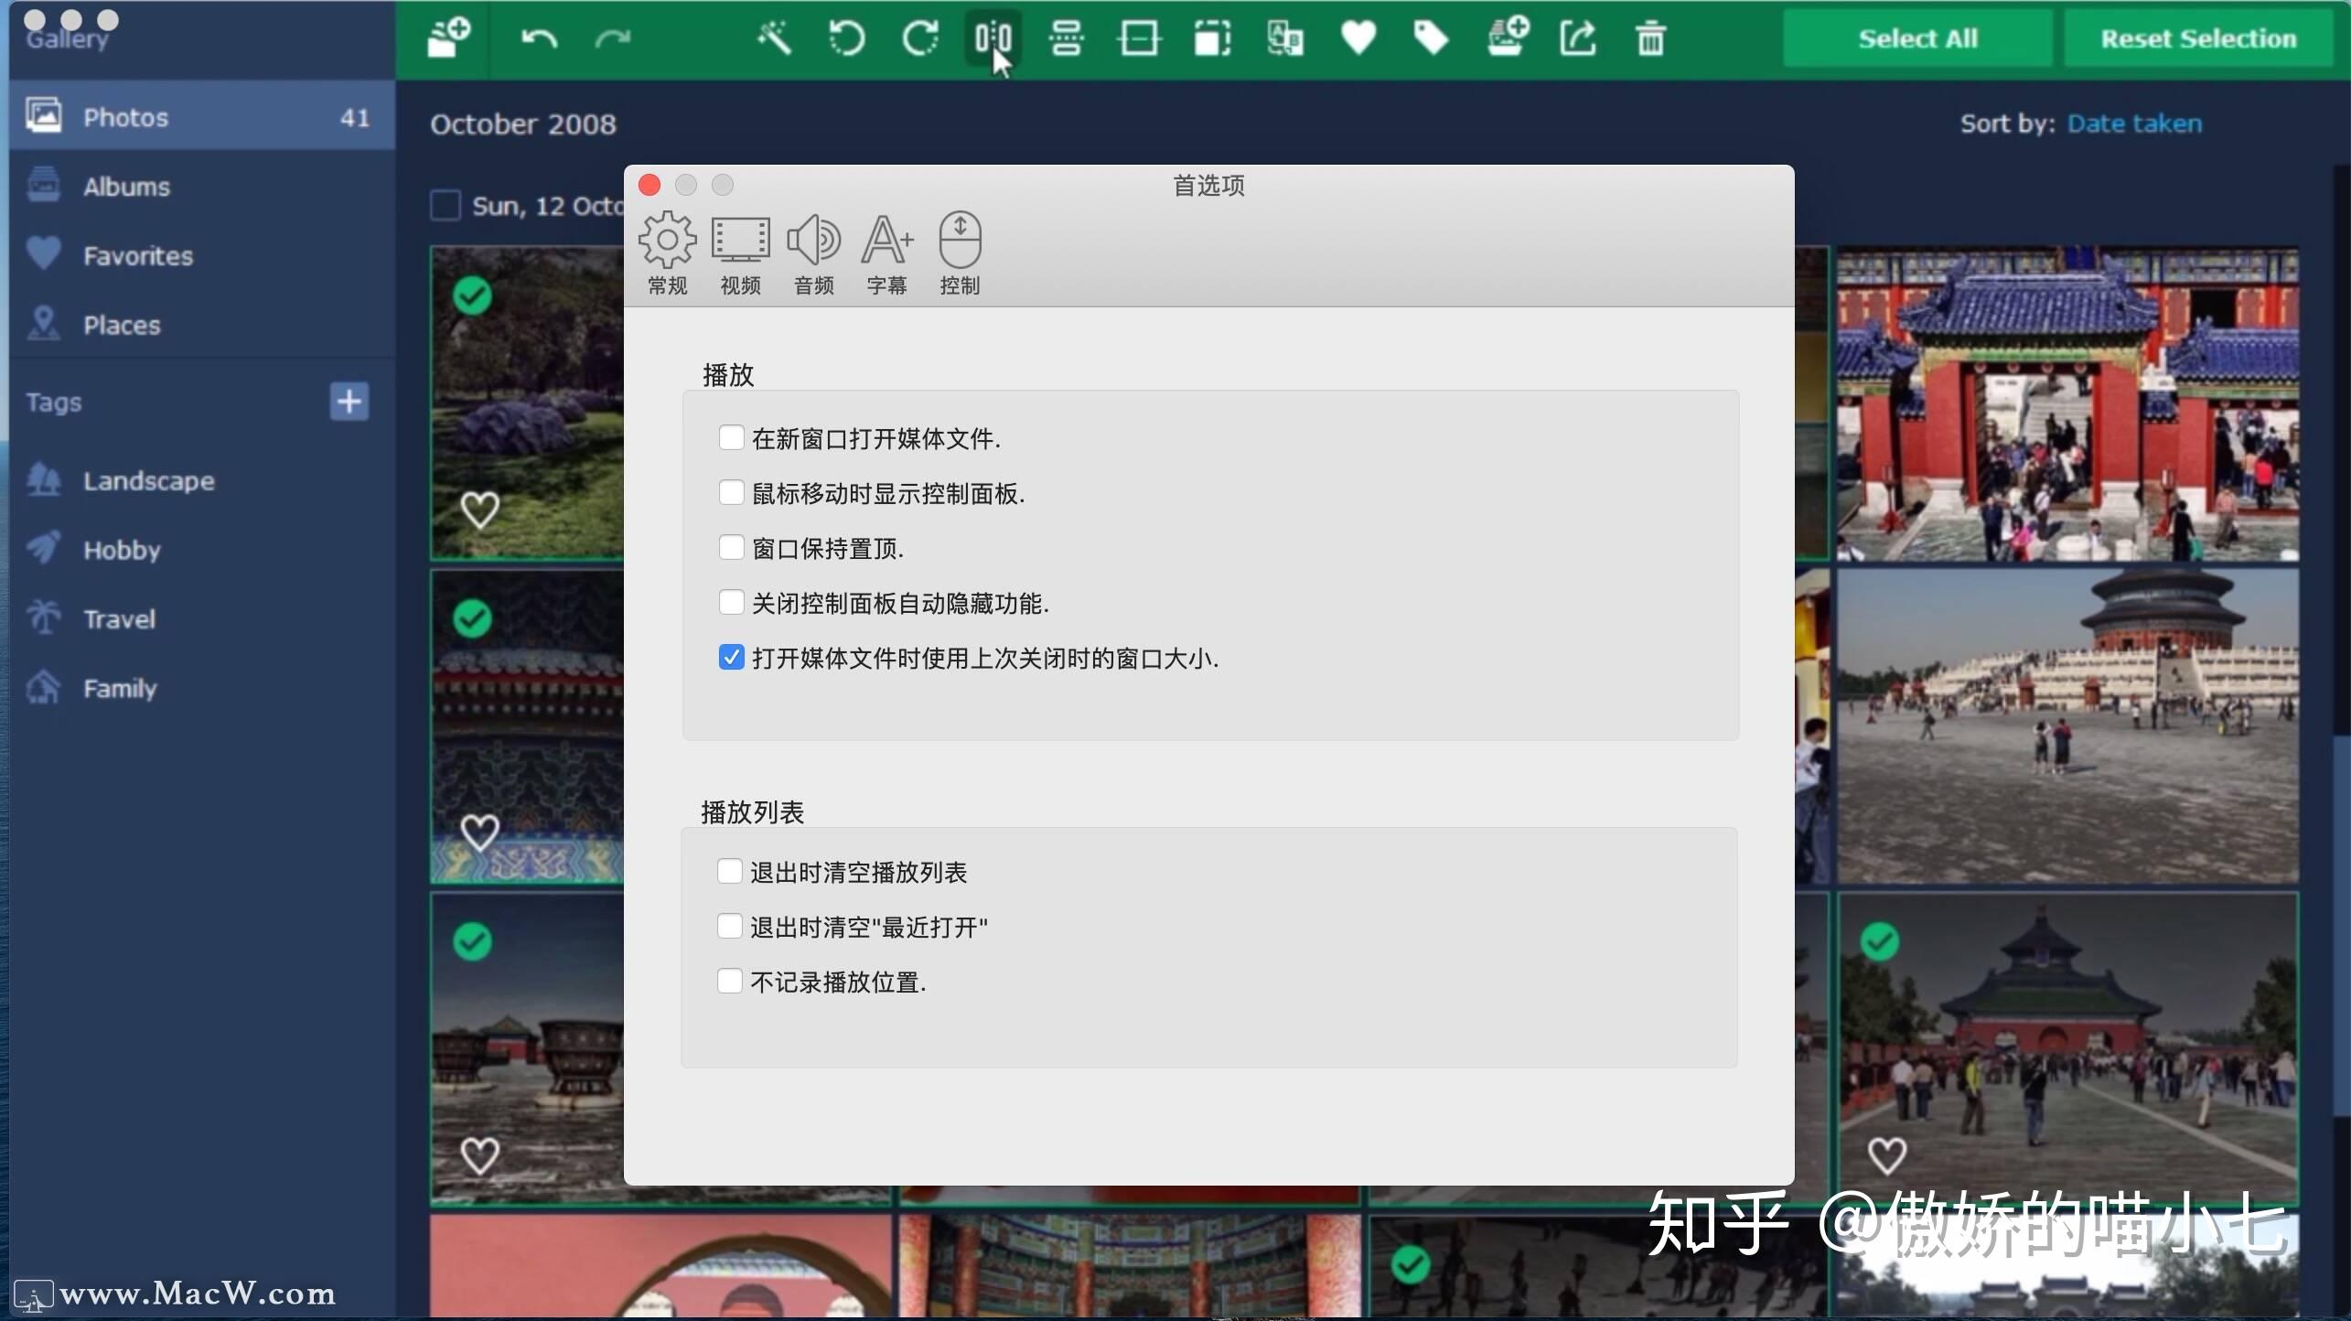
Task: Click the rotate left icon
Action: point(846,38)
